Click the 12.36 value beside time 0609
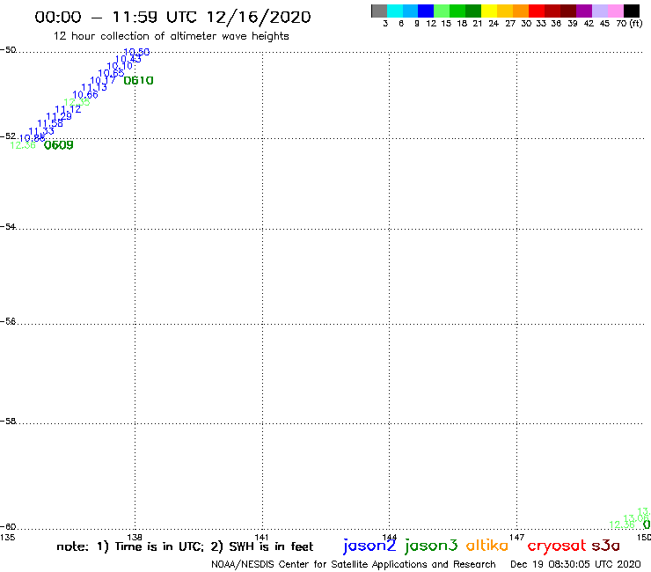Image resolution: width=651 pixels, height=572 pixels. 23,145
